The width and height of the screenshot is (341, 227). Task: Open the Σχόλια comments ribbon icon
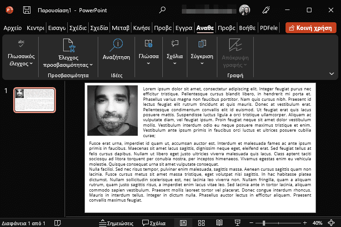coord(175,44)
